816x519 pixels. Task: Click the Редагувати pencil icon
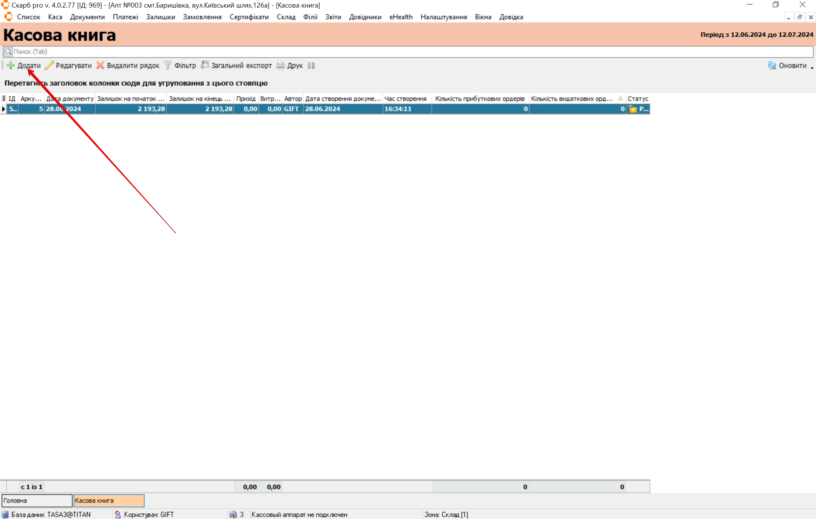(49, 65)
